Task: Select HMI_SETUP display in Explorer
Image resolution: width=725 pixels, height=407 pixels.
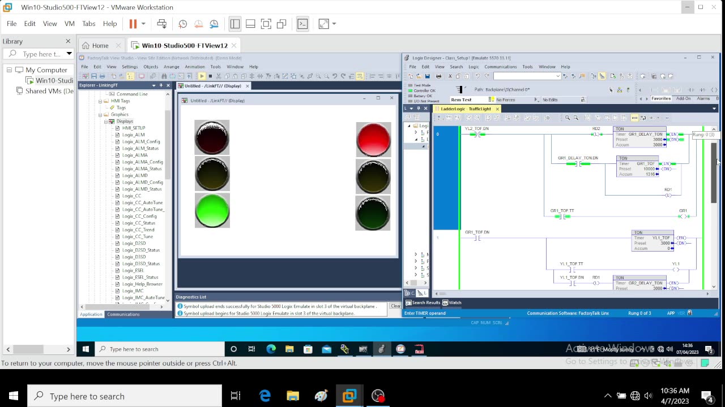Action: coord(134,128)
